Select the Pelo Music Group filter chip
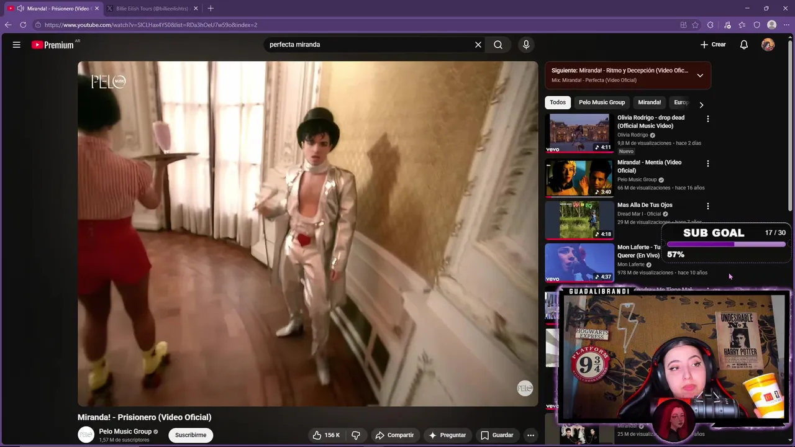 pyautogui.click(x=602, y=102)
